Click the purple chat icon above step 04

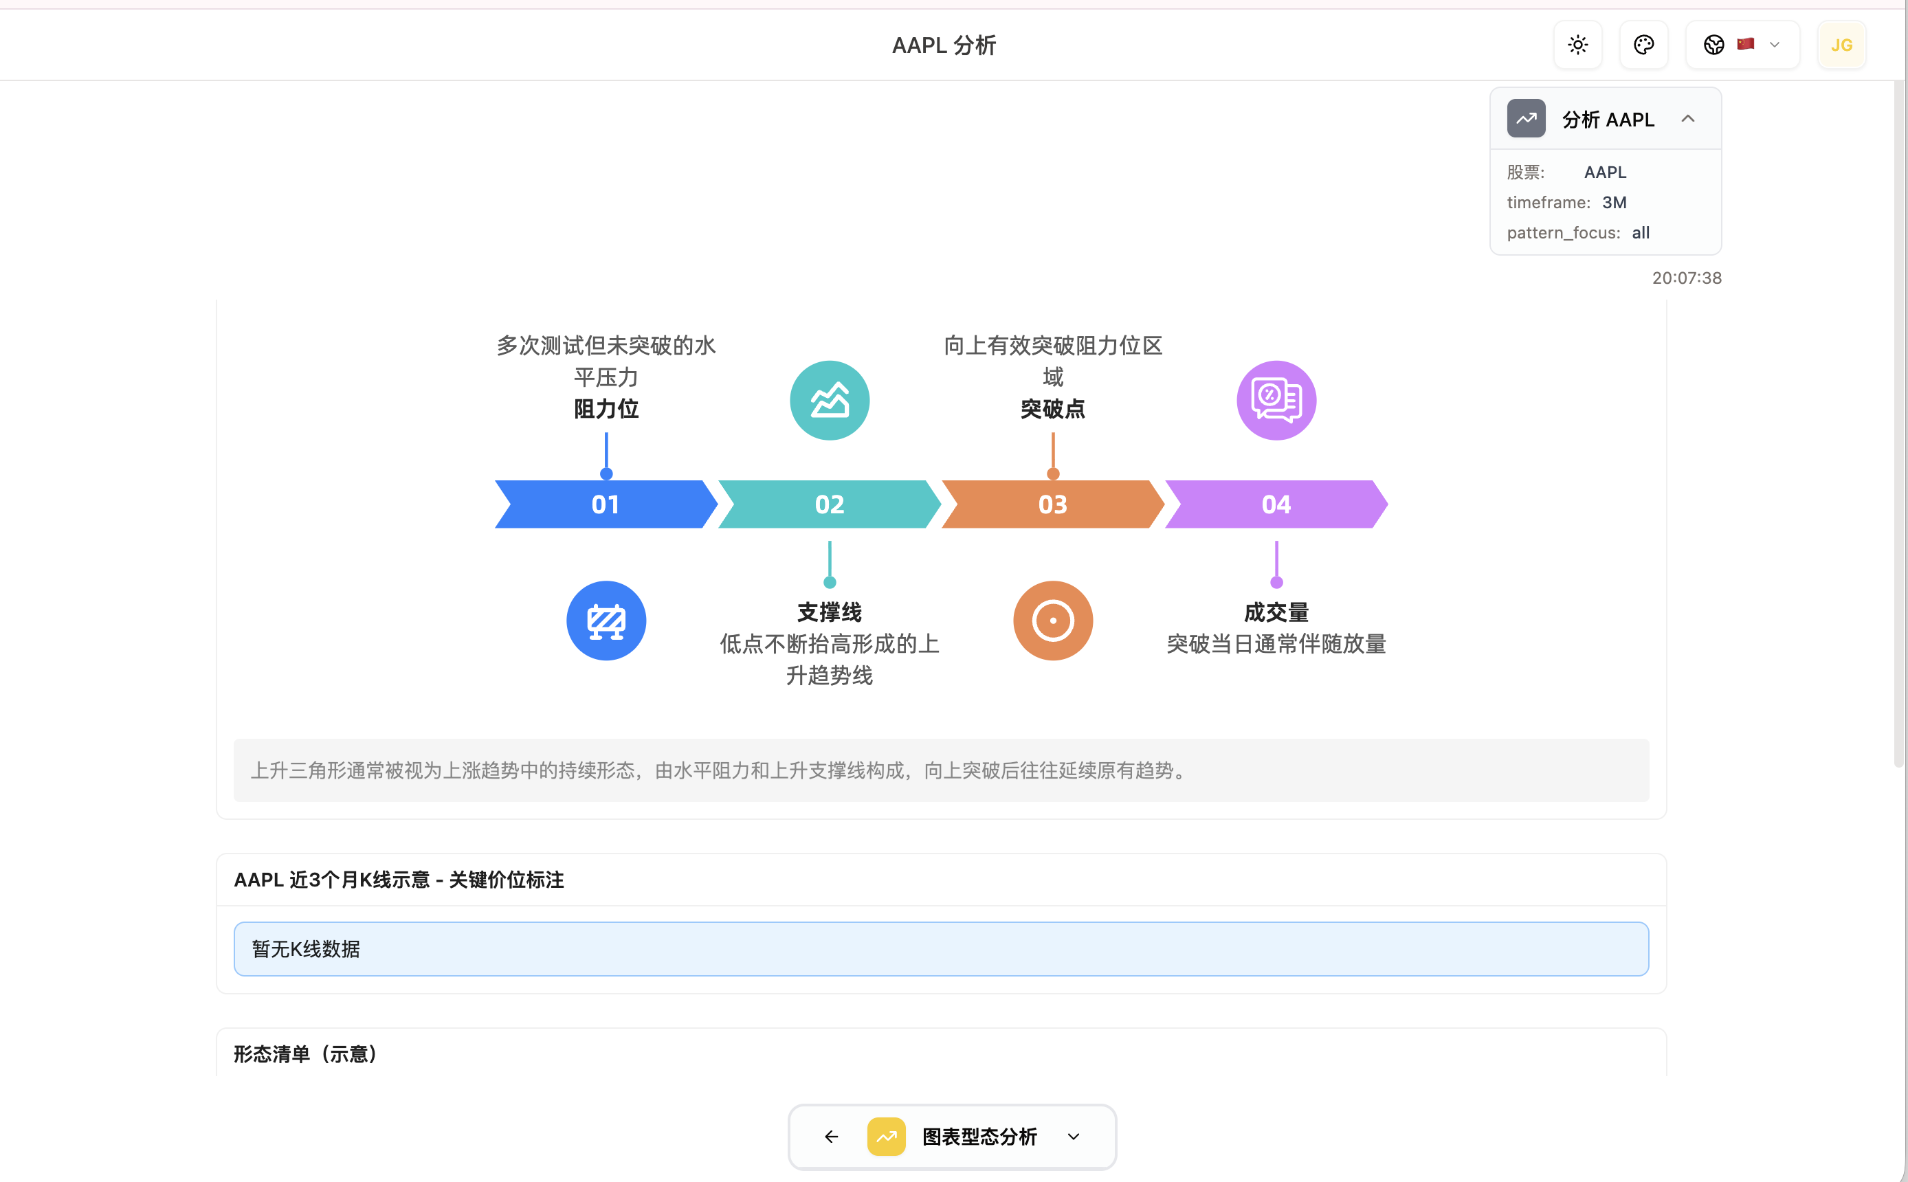coord(1276,400)
